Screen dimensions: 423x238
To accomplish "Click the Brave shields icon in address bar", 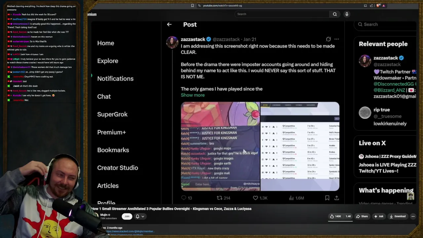I will [378, 5].
